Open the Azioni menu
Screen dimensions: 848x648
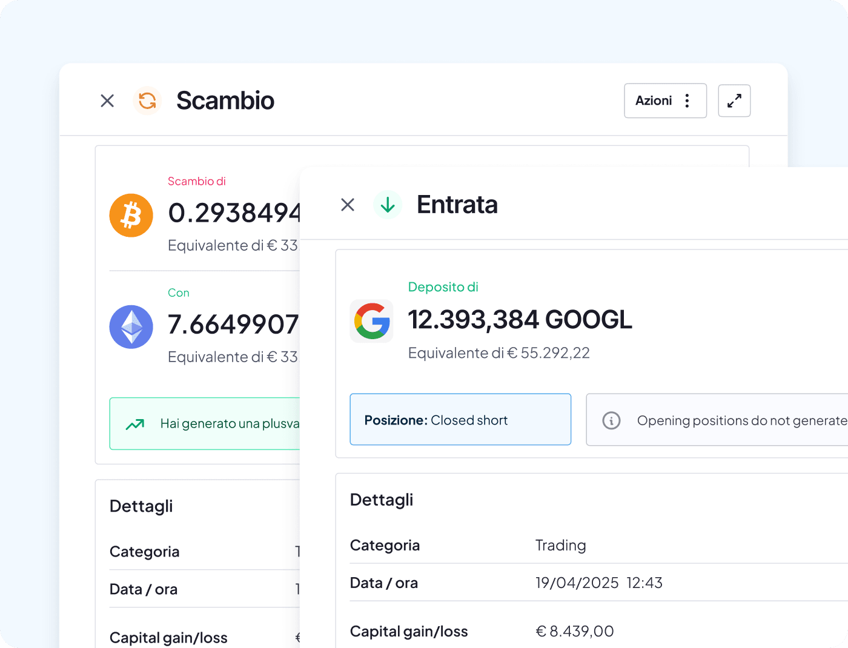665,101
